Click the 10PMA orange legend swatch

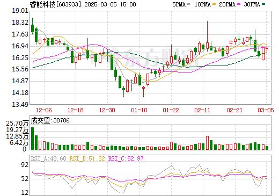pyautogui.click(x=214, y=4)
